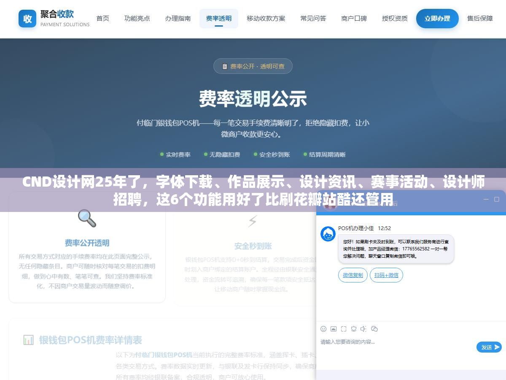Go to the 首页 nav item
The image size is (506, 380).
[x=103, y=19]
